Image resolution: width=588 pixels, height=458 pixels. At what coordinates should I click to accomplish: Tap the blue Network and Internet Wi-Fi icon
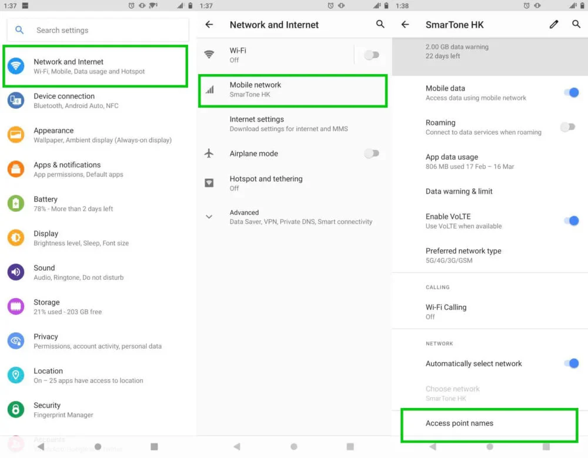click(16, 66)
